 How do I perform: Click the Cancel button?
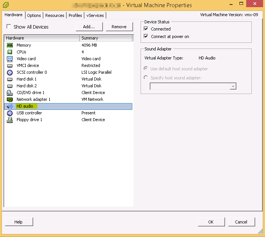tap(241, 222)
